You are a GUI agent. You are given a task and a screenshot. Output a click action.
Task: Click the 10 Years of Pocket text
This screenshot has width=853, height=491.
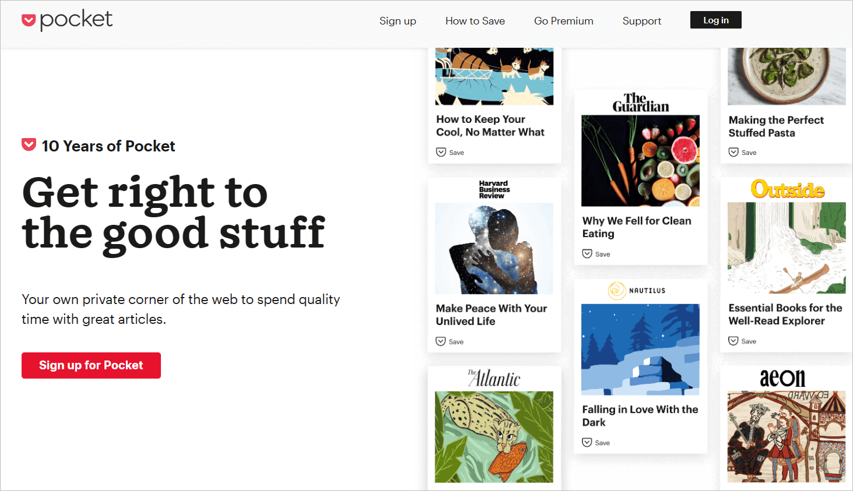tap(108, 146)
